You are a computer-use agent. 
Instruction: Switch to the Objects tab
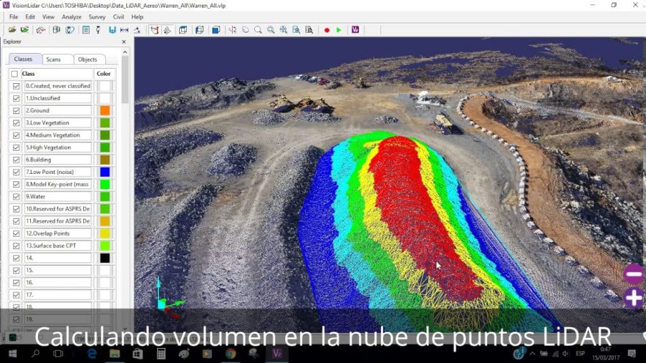click(88, 59)
